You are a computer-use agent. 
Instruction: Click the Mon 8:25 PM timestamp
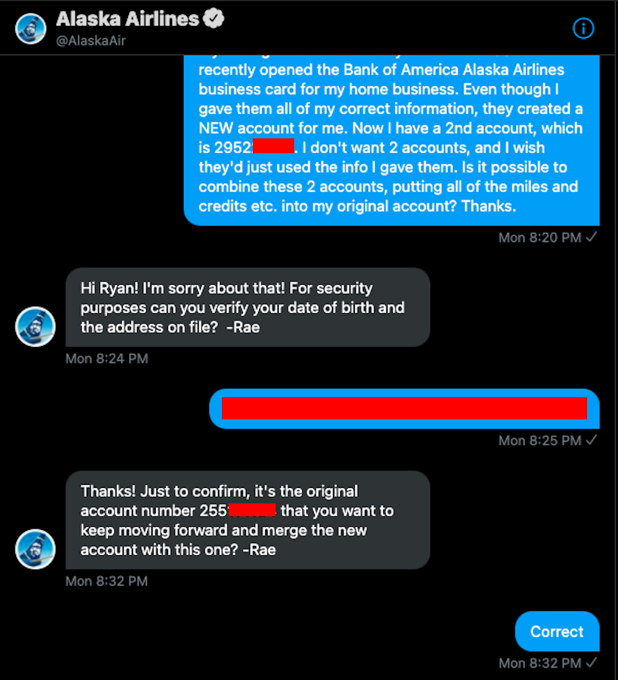(540, 440)
